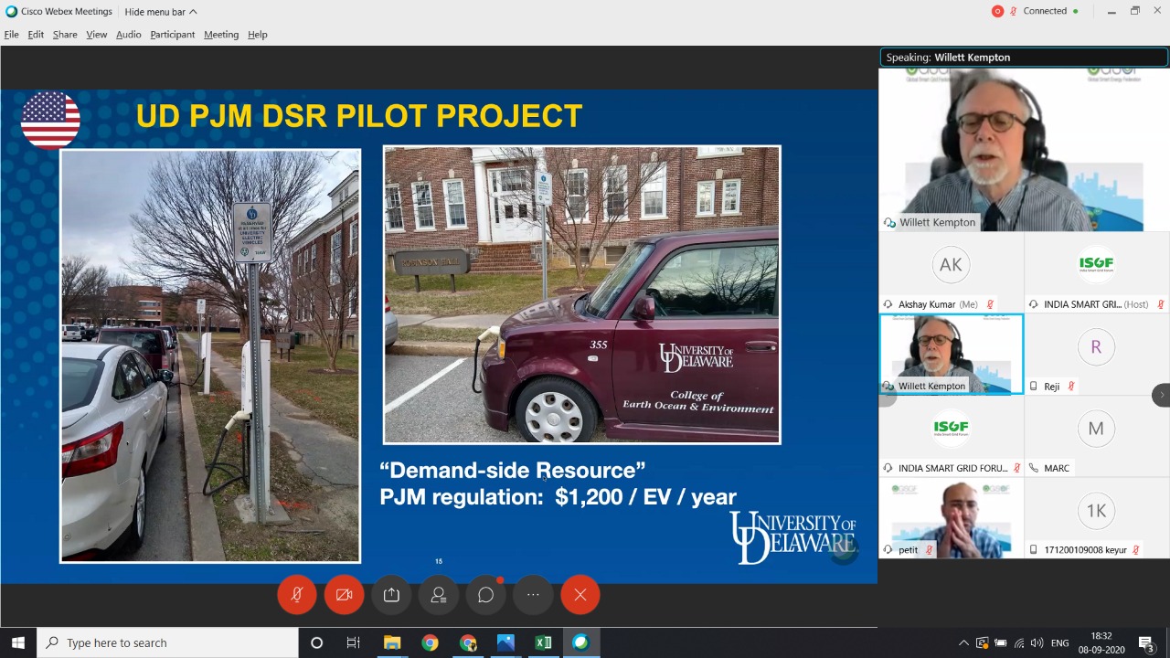Open the Meeting menu

point(221,34)
